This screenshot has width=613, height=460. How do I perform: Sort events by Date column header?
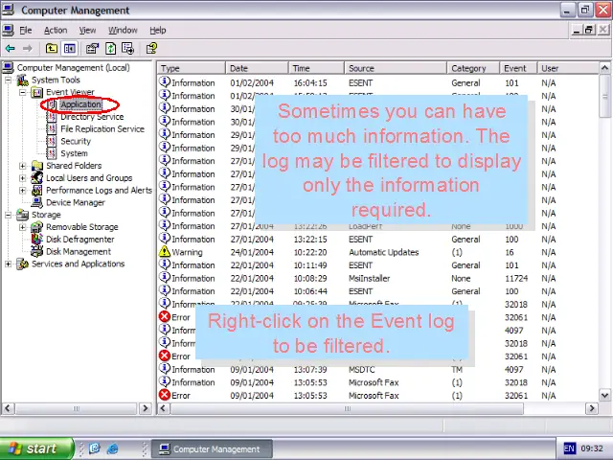[x=258, y=68]
